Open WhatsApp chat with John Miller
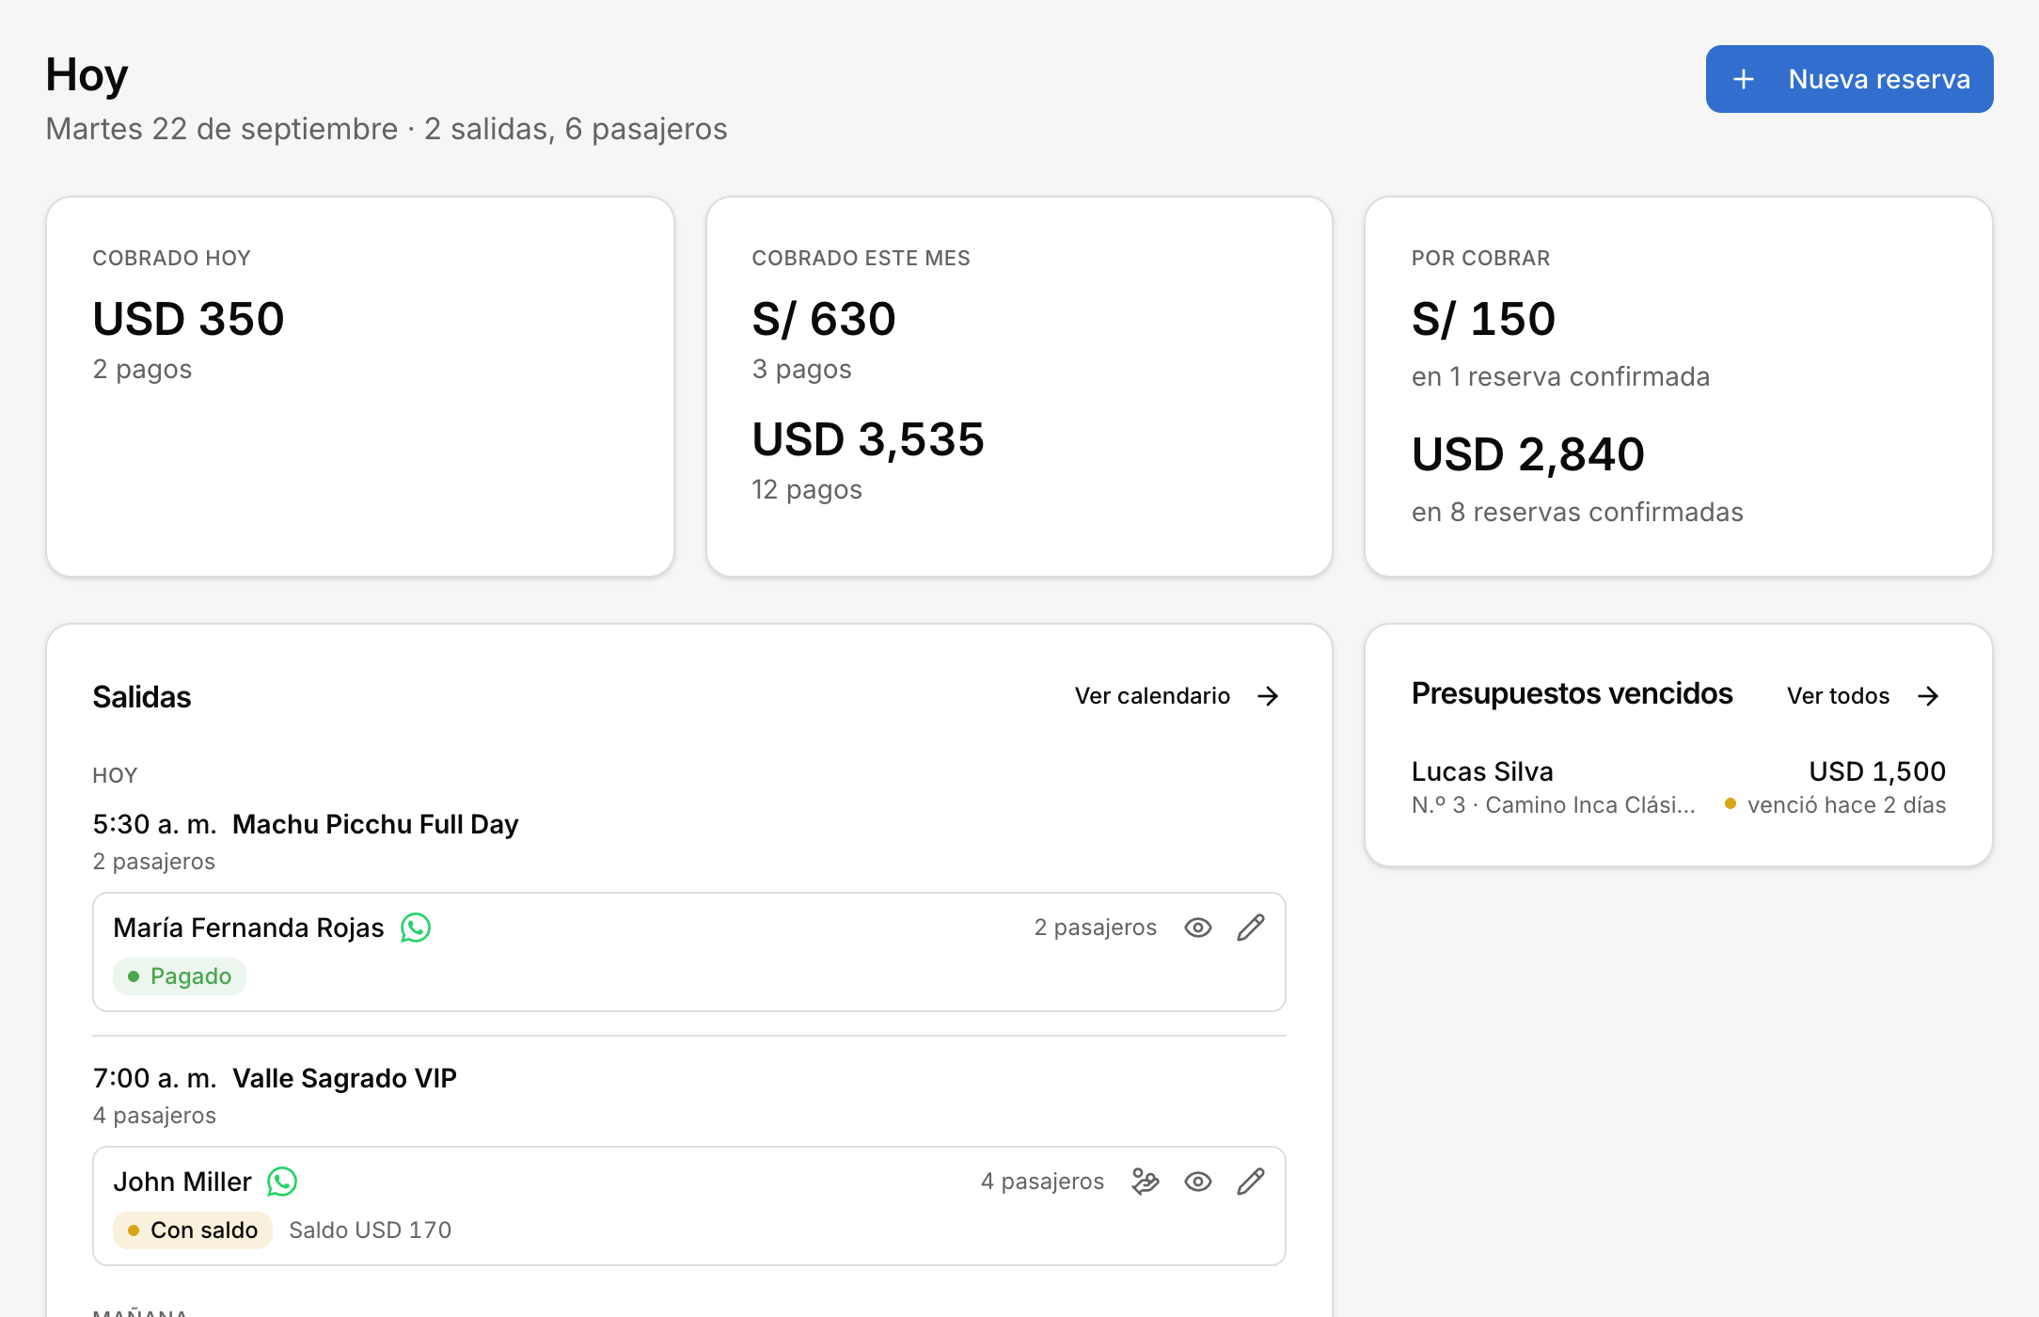Image resolution: width=2039 pixels, height=1317 pixels. [282, 1182]
